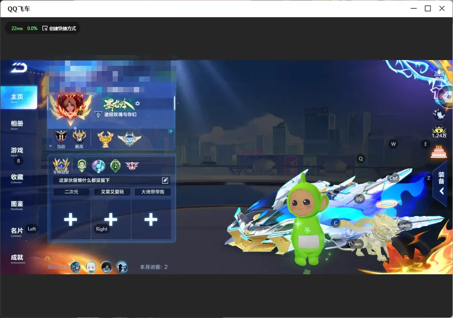Screen dimensions: 453x318
Task: Maximize the QQ飞车 window
Action: tap(428, 9)
